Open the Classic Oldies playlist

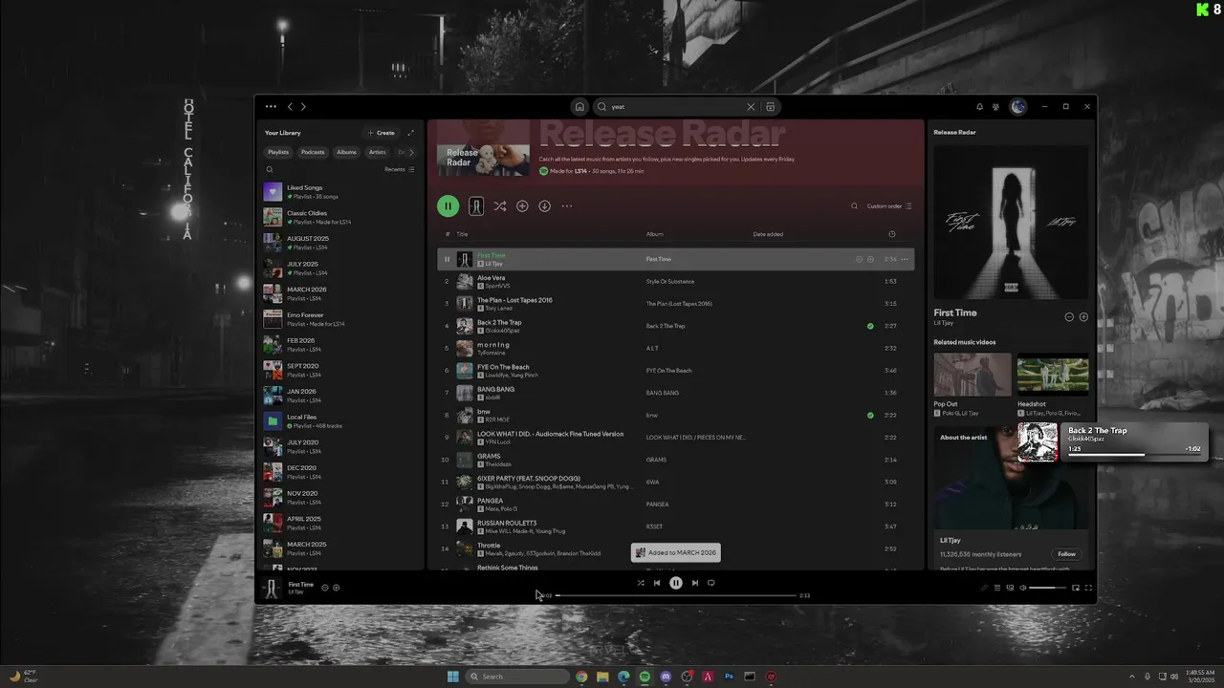341,217
